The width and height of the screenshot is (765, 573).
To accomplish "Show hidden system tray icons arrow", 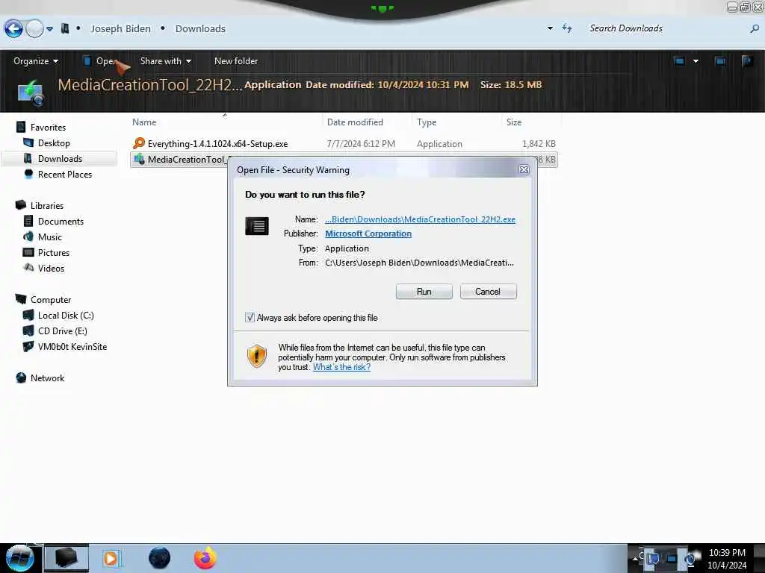I will tap(635, 558).
